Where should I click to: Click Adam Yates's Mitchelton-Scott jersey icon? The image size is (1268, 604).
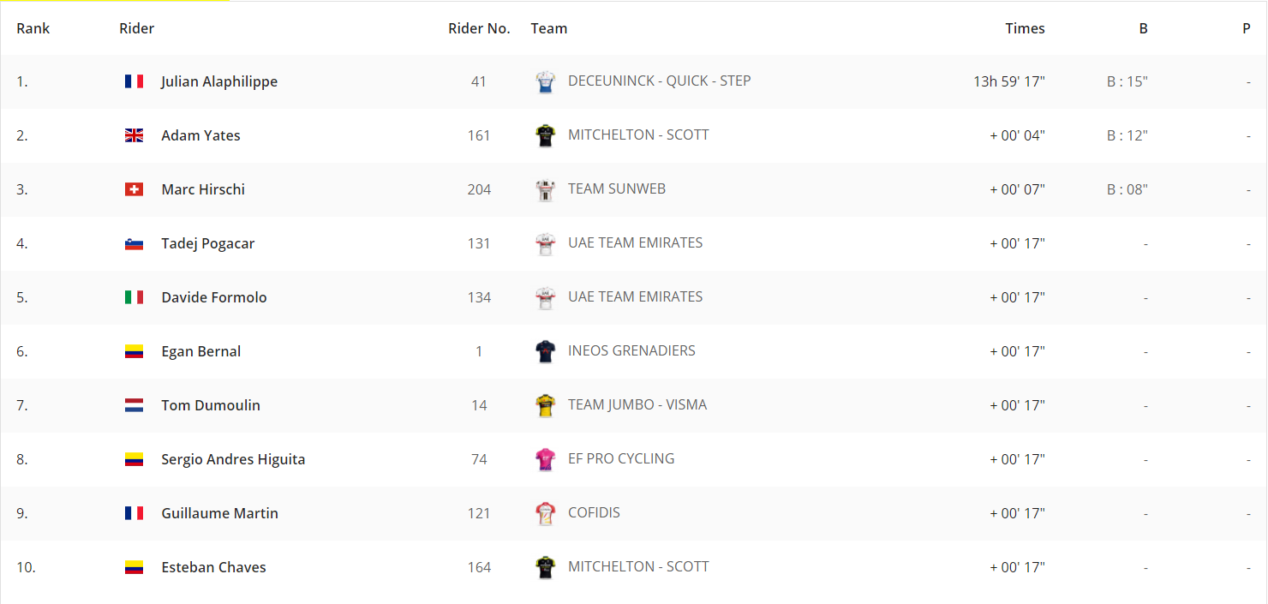point(545,135)
